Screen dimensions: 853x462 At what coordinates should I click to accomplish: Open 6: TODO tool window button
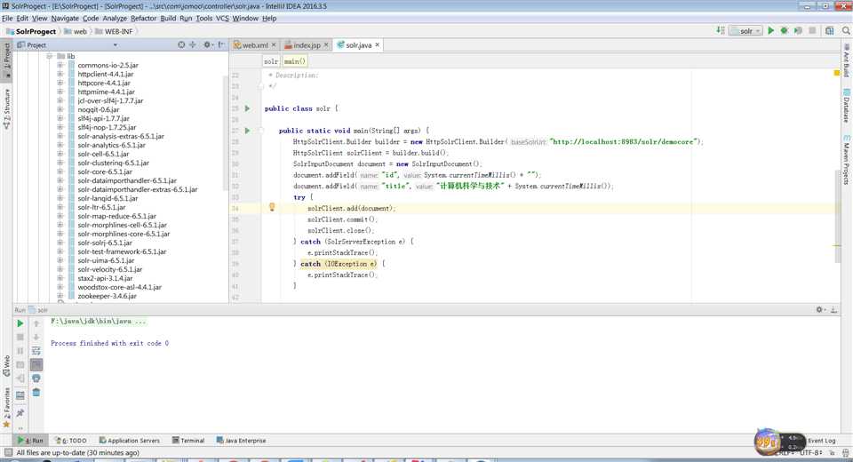point(71,441)
